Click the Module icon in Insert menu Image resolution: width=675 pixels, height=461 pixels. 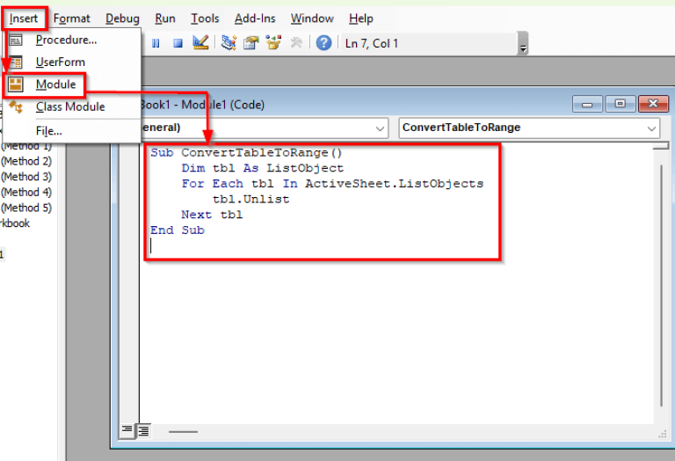click(x=16, y=85)
